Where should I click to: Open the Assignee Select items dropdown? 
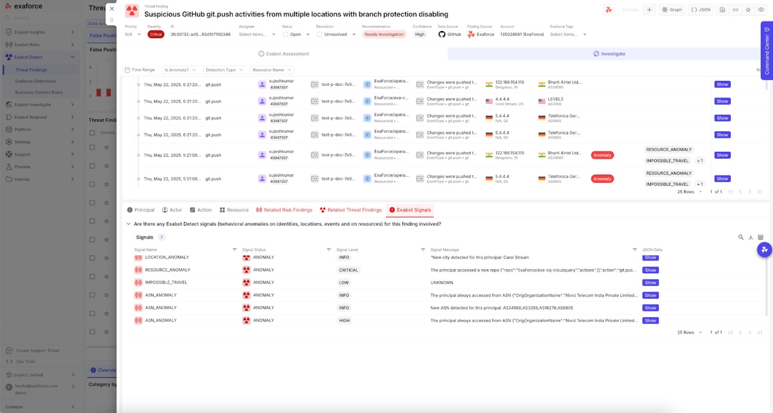pos(257,34)
